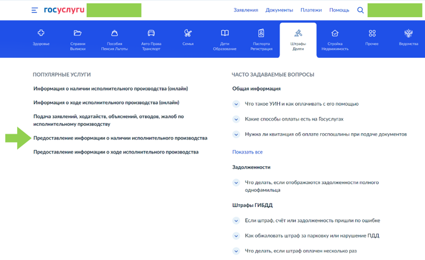The width and height of the screenshot is (425, 260).
Task: Open the Семья category icon
Action: (x=188, y=34)
